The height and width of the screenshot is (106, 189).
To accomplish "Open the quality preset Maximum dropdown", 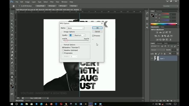I will tap(79, 35).
